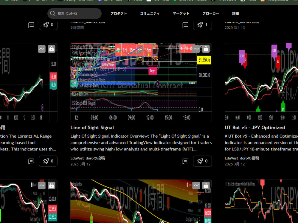Open EduVest_doro profile under Line of Sight Signal

point(88,158)
